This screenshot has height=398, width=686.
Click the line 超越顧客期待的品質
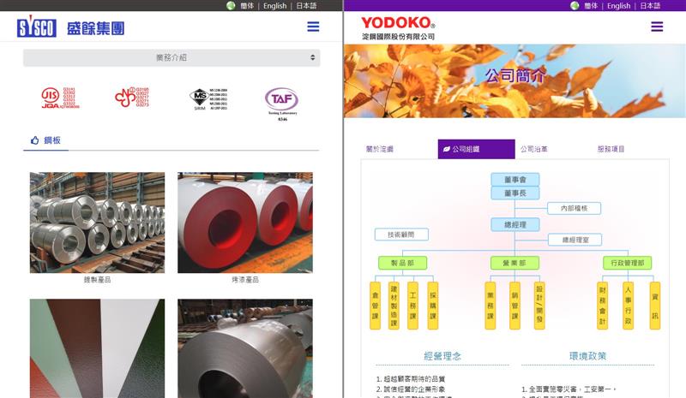411,379
